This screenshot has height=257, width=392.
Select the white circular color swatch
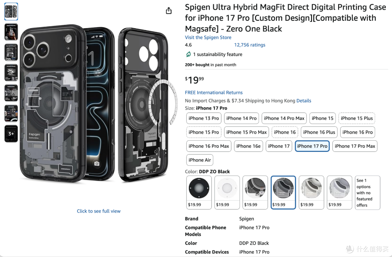point(227,192)
